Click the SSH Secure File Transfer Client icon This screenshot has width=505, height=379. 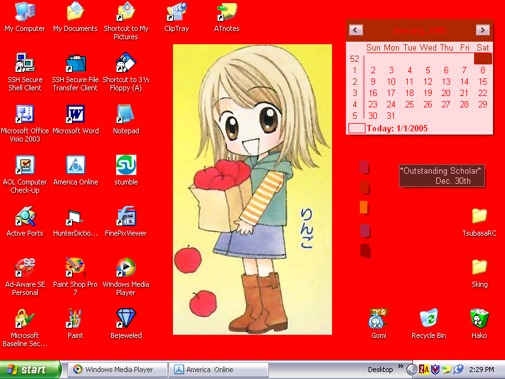click(75, 63)
